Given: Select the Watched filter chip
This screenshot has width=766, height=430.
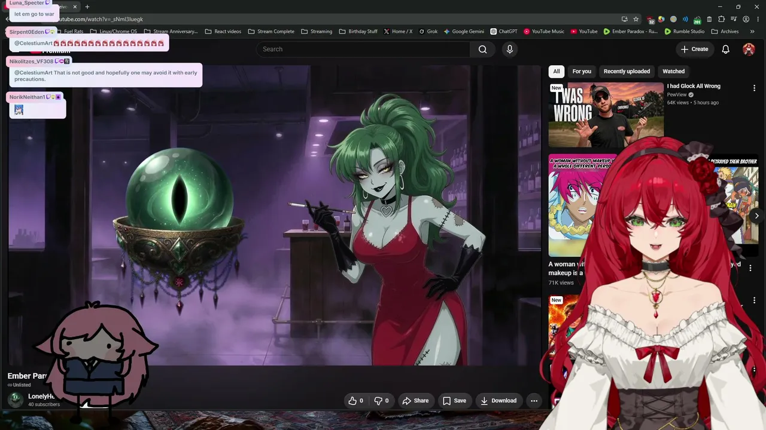Looking at the screenshot, I should [673, 71].
